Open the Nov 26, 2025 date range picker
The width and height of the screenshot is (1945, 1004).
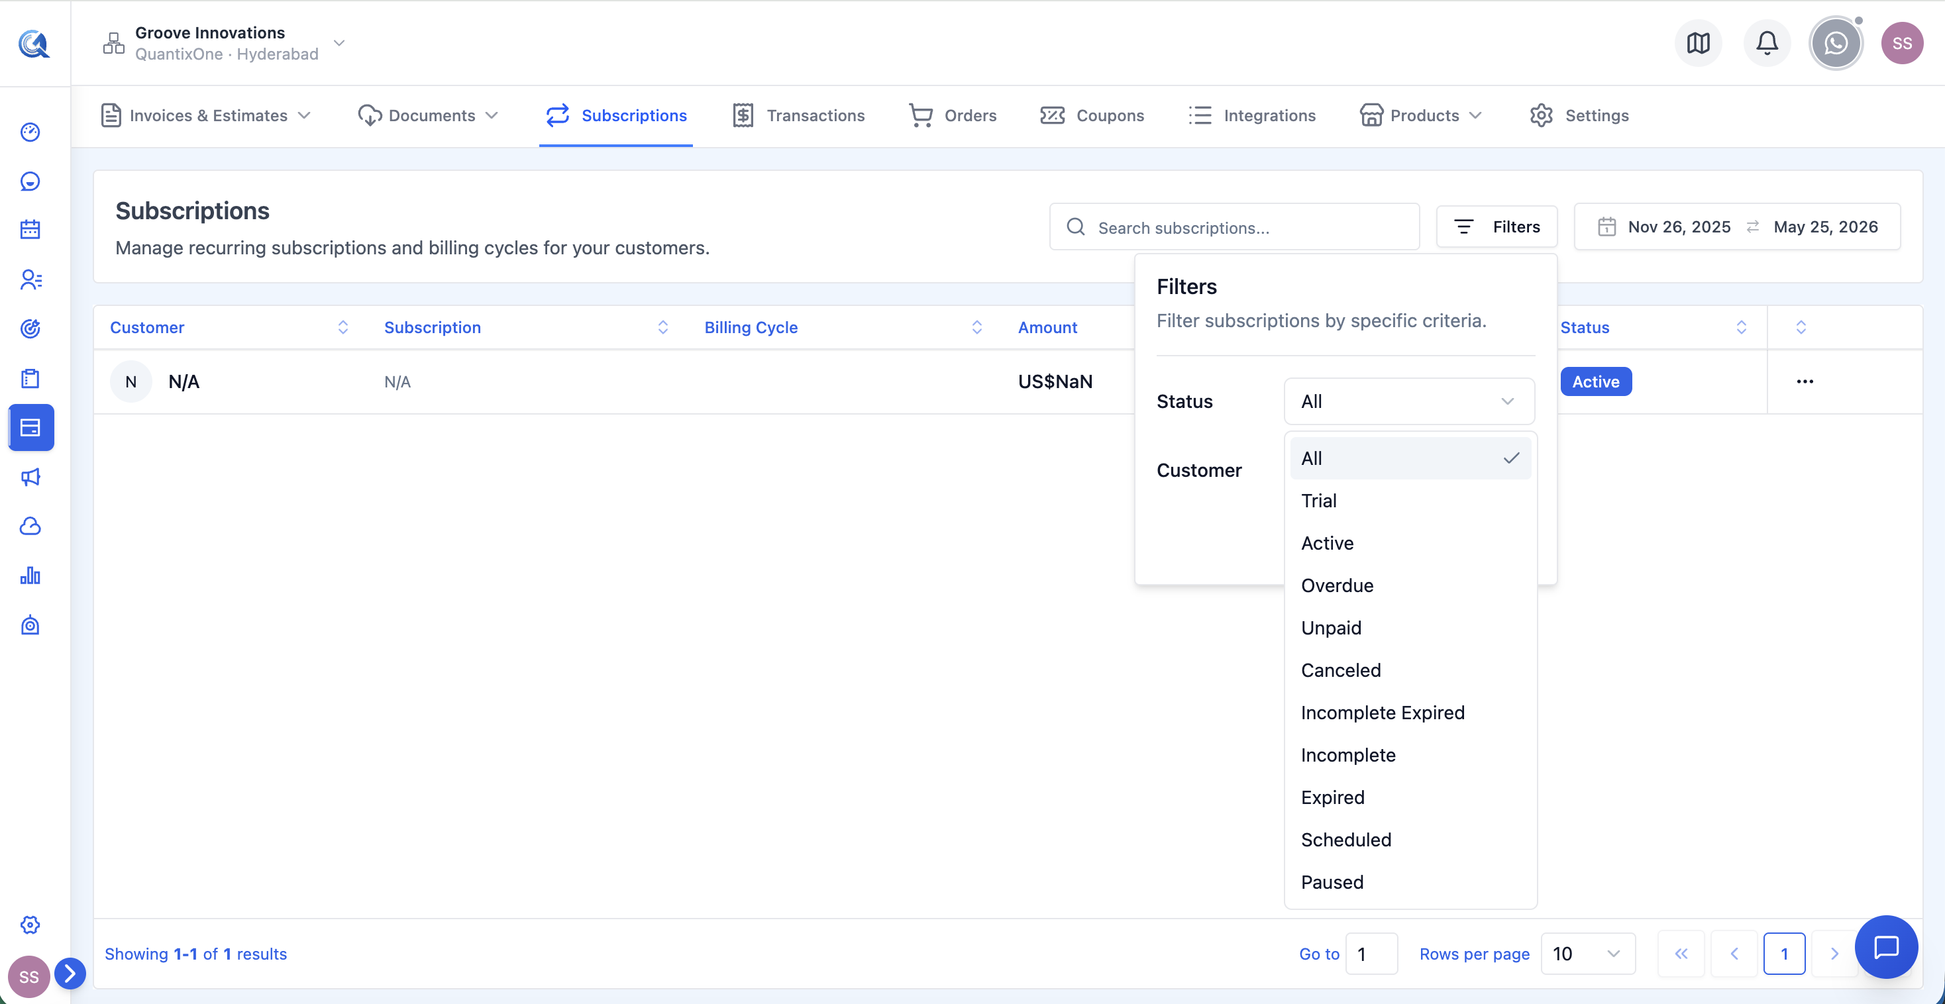click(x=1736, y=226)
